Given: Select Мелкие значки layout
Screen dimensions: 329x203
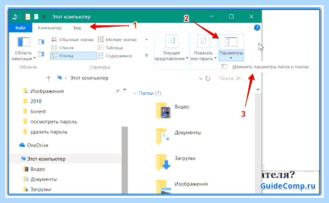Looking at the screenshot, I should pos(117,40).
